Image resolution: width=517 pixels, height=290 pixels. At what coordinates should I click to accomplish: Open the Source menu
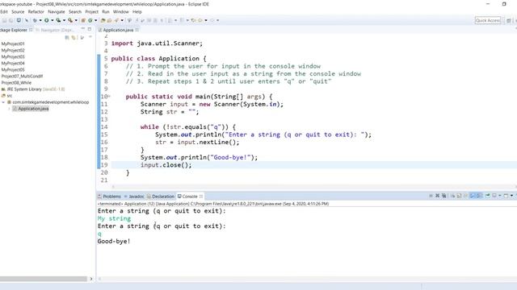(x=18, y=12)
